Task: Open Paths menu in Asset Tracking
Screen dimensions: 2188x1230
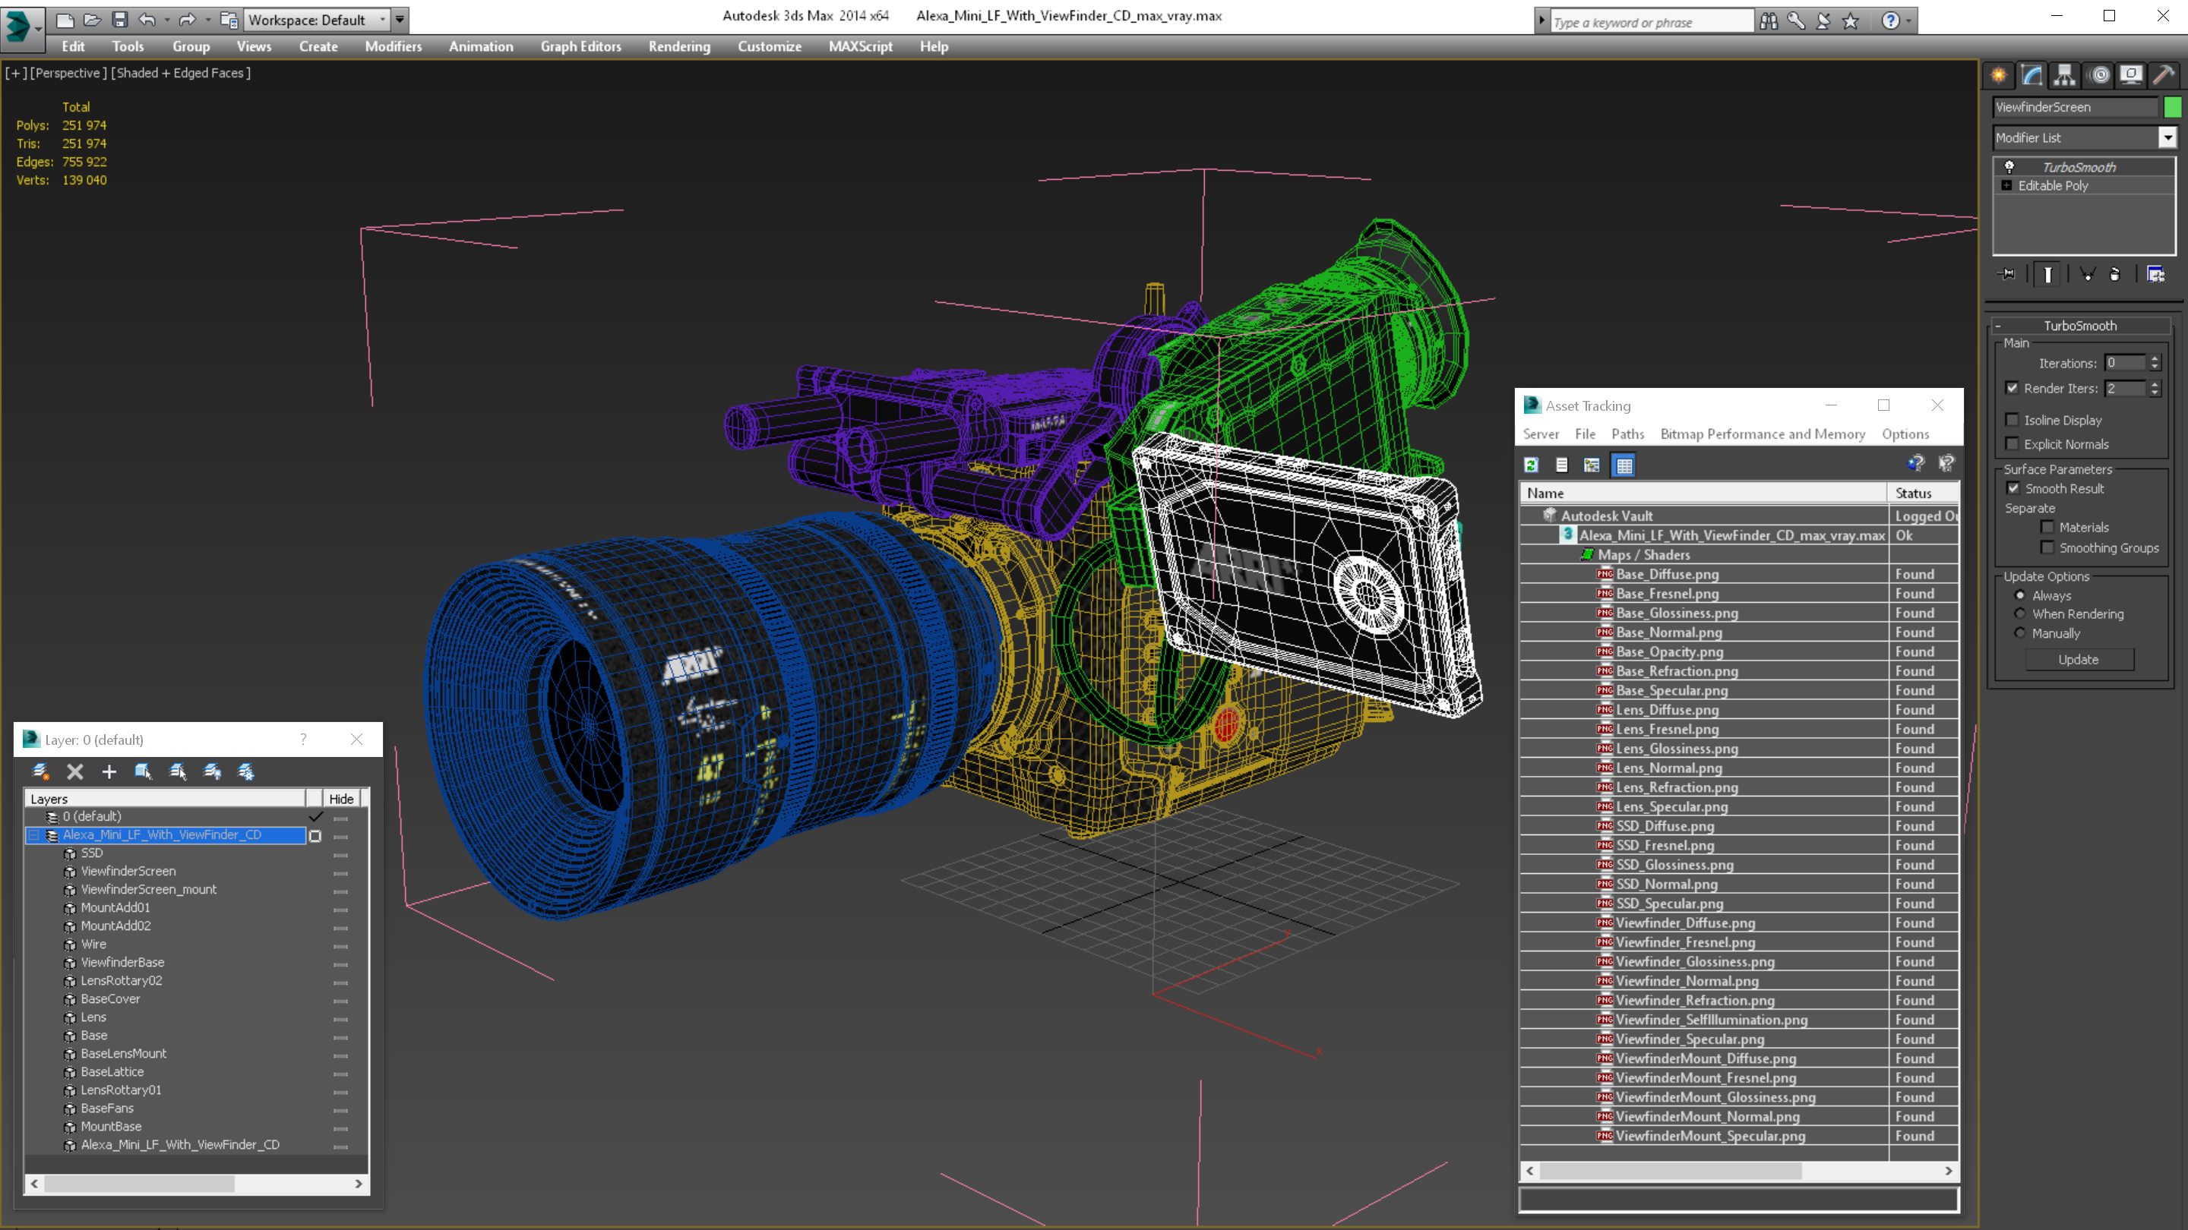Action: coord(1627,434)
